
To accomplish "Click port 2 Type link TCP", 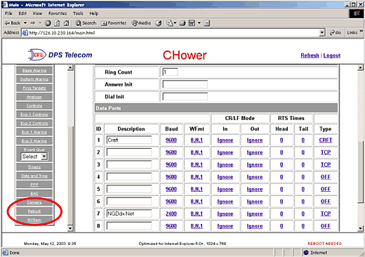I will click(326, 152).
